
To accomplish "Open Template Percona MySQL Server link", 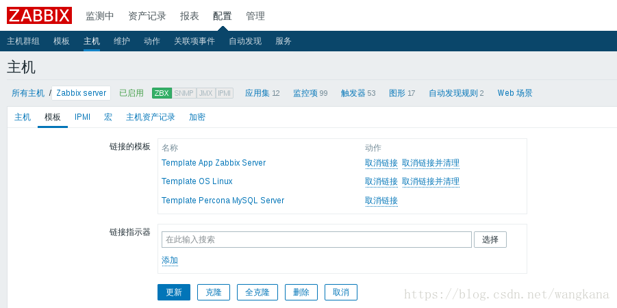I will [223, 201].
